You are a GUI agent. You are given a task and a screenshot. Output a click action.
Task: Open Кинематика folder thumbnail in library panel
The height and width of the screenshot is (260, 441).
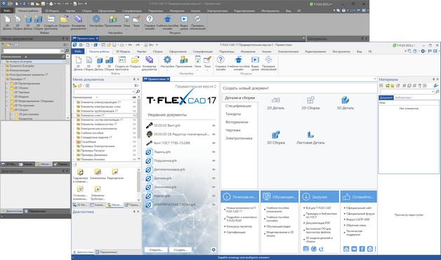click(x=98, y=174)
